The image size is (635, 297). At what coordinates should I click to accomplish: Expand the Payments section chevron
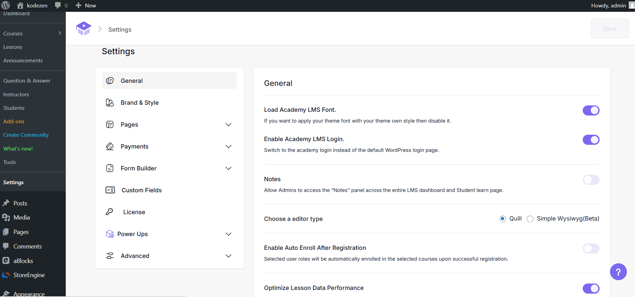tap(228, 146)
